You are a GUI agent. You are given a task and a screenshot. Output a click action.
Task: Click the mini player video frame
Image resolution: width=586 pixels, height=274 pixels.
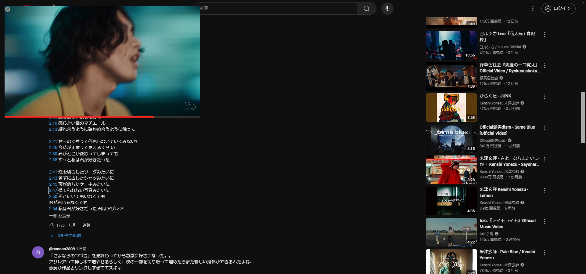pyautogui.click(x=102, y=61)
